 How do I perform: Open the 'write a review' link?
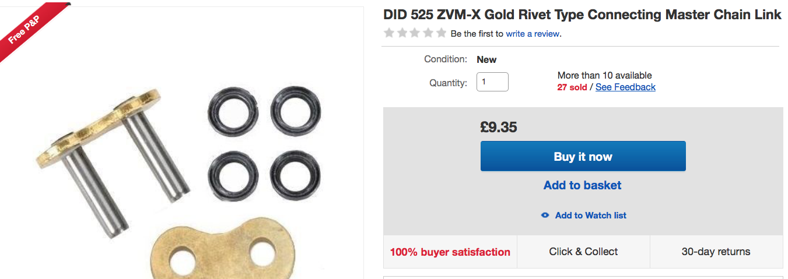pos(533,34)
